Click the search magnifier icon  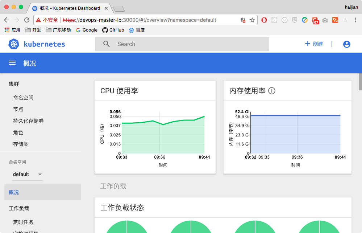(x=107, y=44)
